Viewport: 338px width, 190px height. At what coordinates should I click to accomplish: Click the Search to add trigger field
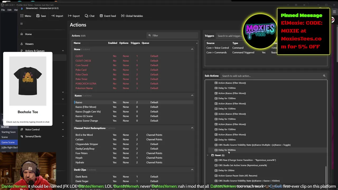(229, 36)
